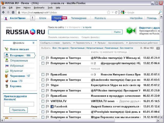Open the Черновики / 17 drafts folder
This screenshot has height=123, width=164.
click(20, 76)
